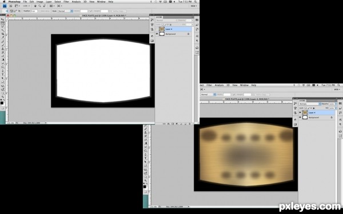Image resolution: width=343 pixels, height=214 pixels.
Task: Open the zoom level dropdown in upper-left application bar
Action: coord(26,6)
